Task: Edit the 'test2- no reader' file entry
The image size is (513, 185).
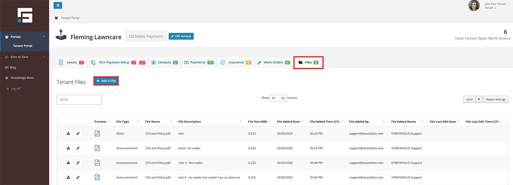Action: coord(78,148)
